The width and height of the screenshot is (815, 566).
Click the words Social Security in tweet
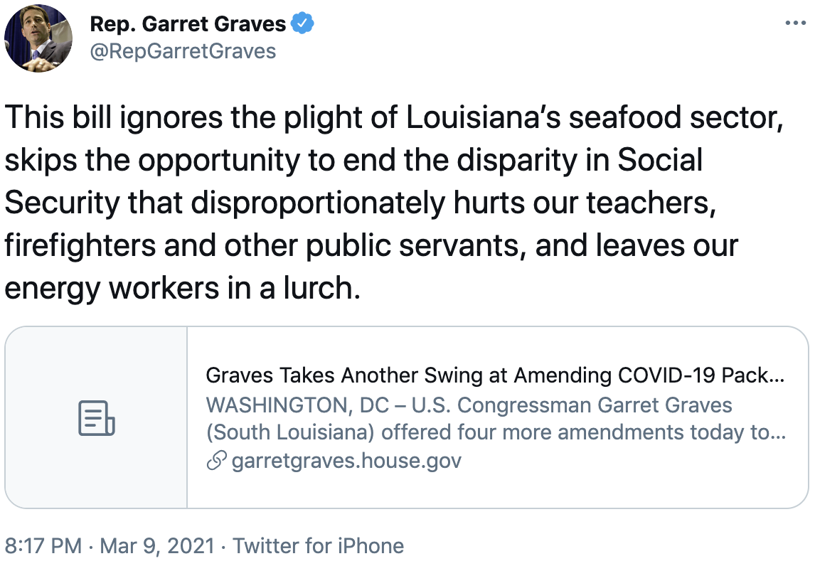(660, 161)
